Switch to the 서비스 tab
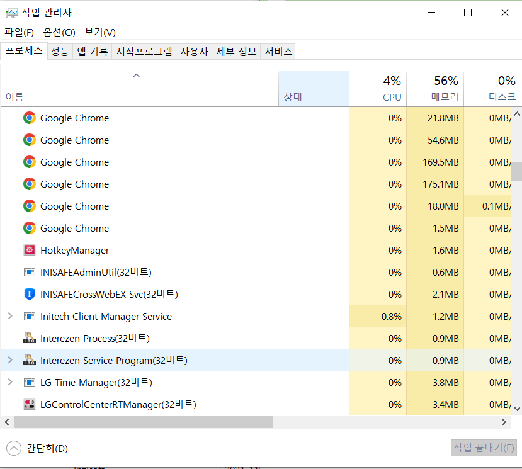 point(277,52)
